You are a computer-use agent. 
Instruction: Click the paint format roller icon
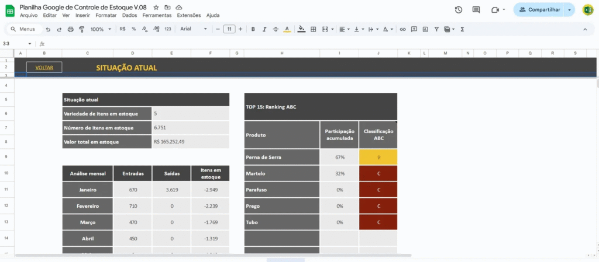click(x=81, y=29)
